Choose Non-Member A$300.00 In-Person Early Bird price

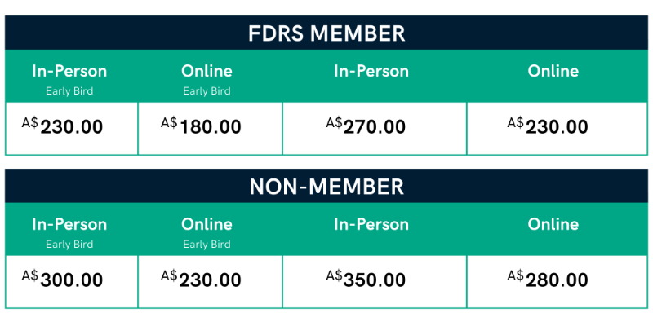click(63, 279)
